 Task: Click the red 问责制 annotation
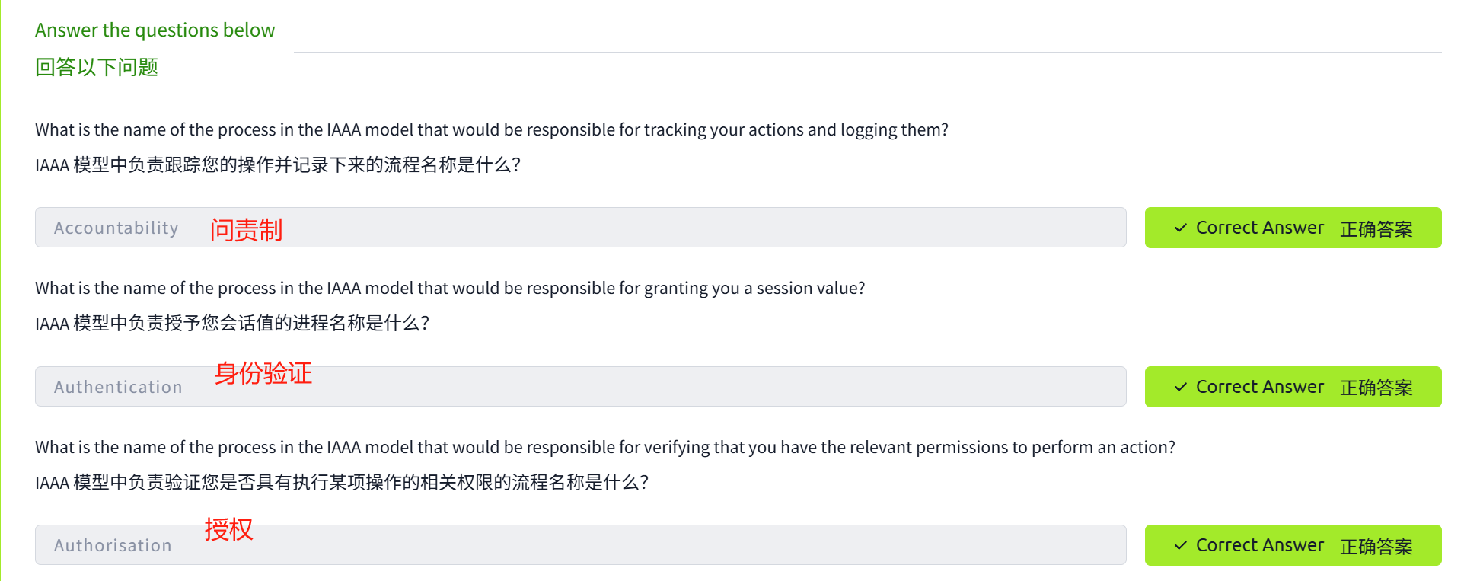246,229
